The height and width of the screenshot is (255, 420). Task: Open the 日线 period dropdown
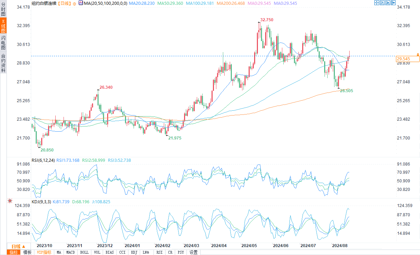[x=18, y=246]
